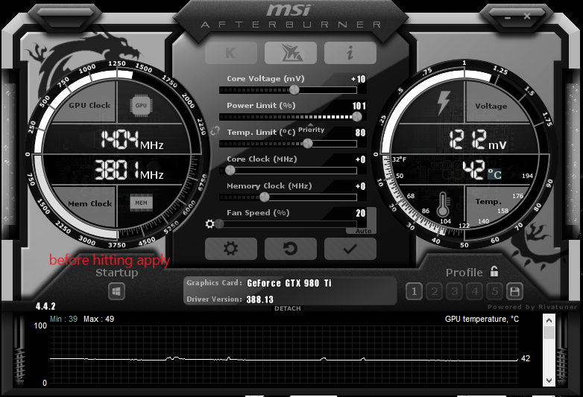Open the information i button

tap(350, 53)
